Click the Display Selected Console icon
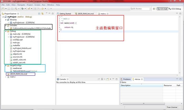 102,79
